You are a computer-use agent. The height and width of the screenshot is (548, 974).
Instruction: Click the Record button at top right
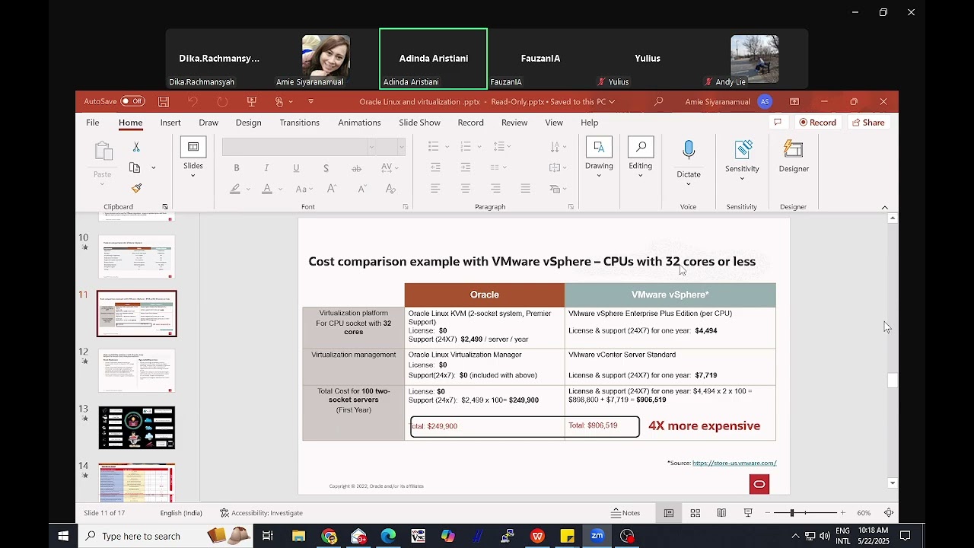[x=817, y=123]
